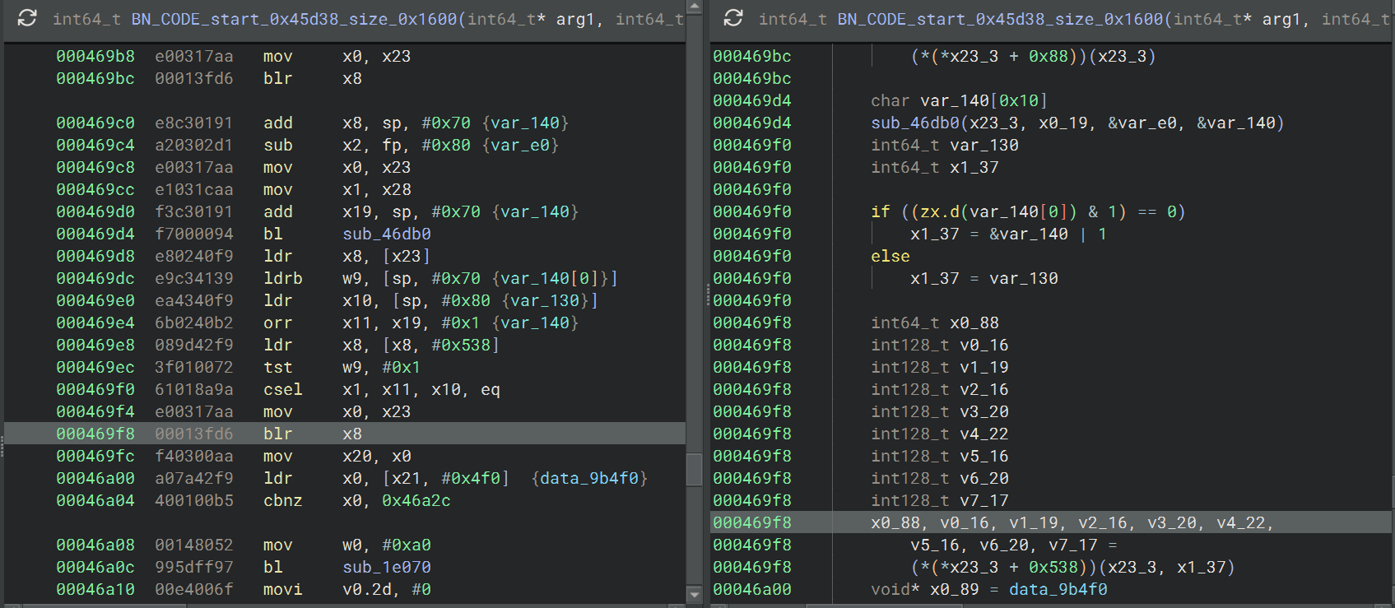Click the 0x46a2c branch target of cbnz
The height and width of the screenshot is (608, 1395).
tap(416, 501)
